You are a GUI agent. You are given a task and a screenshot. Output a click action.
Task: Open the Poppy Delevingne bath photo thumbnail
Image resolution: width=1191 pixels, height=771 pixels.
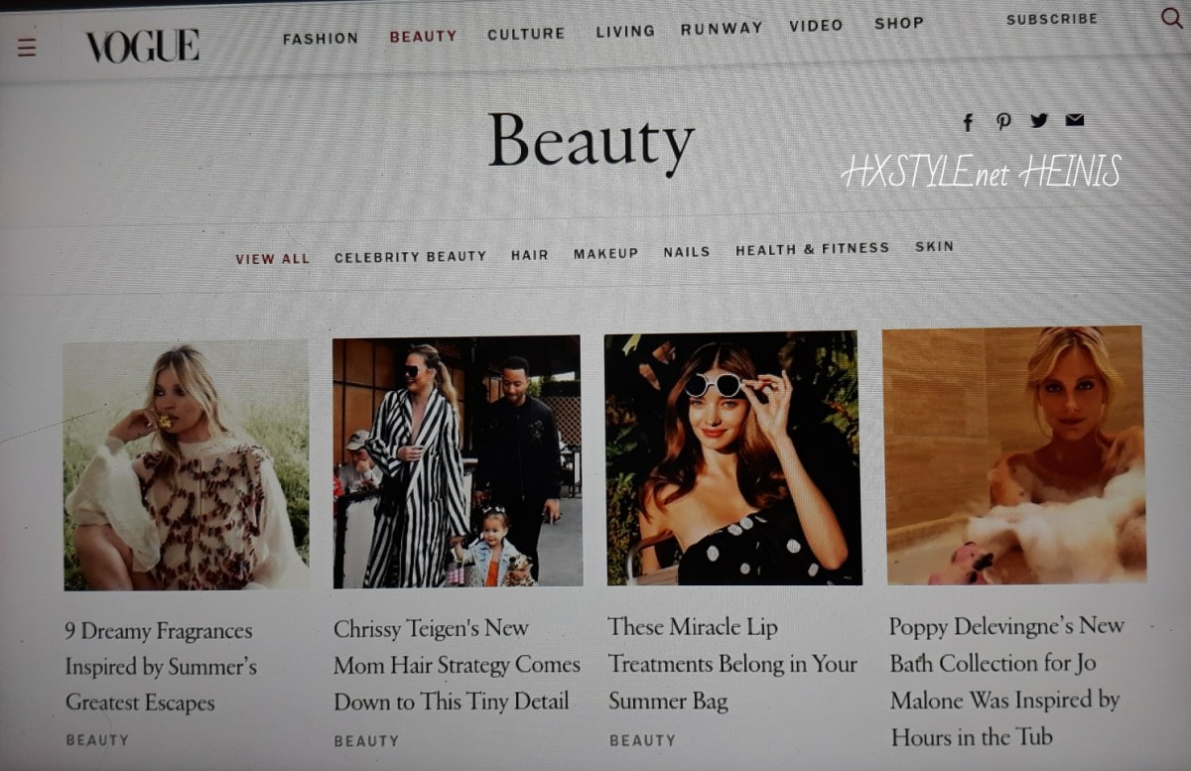coord(1013,454)
